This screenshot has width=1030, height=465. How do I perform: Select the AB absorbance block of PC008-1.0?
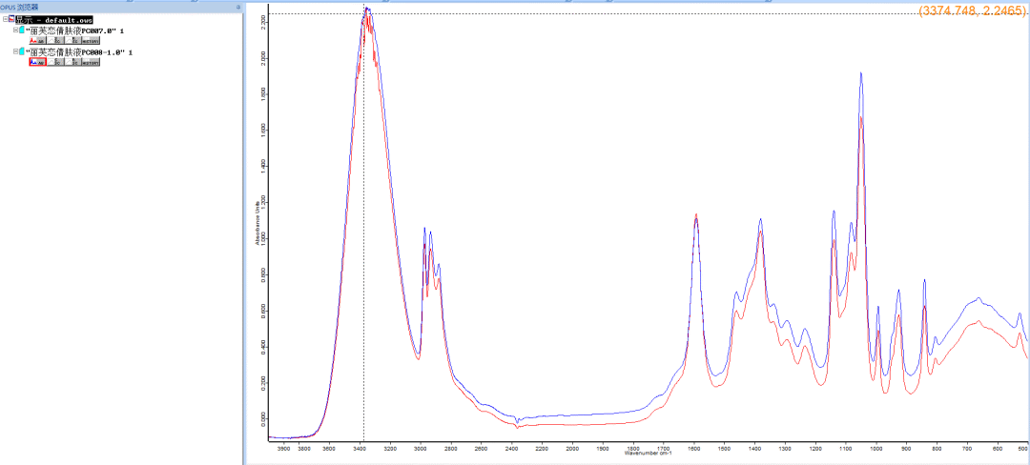37,62
